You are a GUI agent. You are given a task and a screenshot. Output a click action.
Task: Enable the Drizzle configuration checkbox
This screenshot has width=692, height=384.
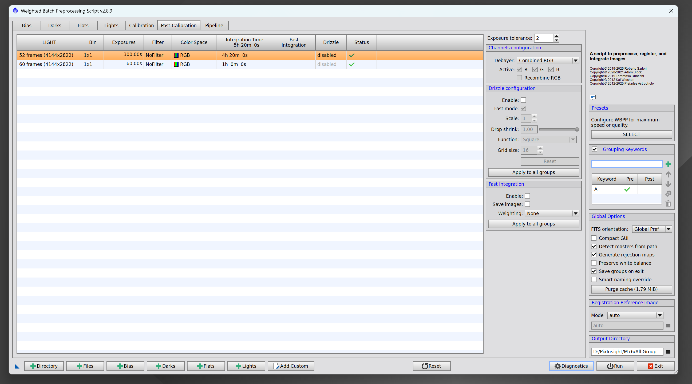point(523,100)
